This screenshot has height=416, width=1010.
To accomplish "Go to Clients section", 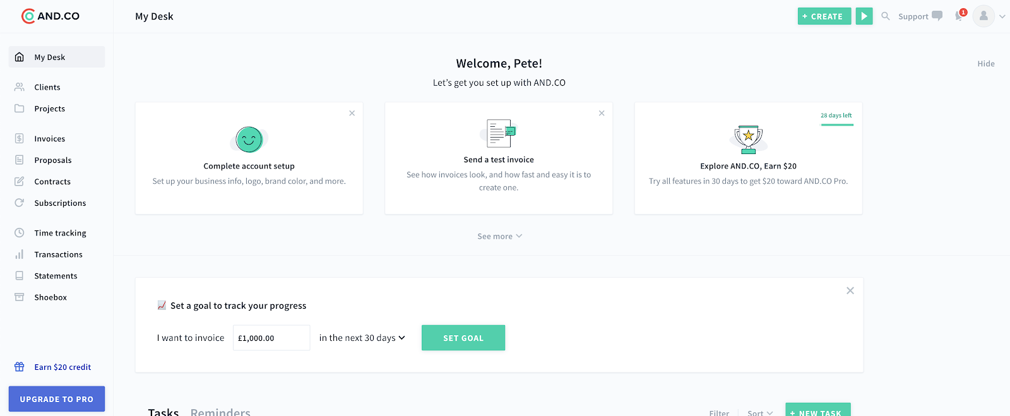I will click(47, 87).
